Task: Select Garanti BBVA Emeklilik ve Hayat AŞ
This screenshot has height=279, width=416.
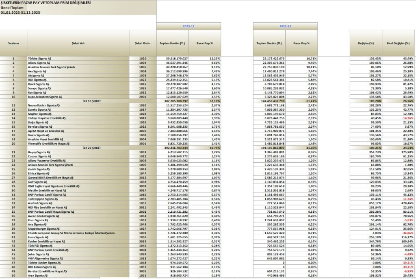Action: coord(51,178)
